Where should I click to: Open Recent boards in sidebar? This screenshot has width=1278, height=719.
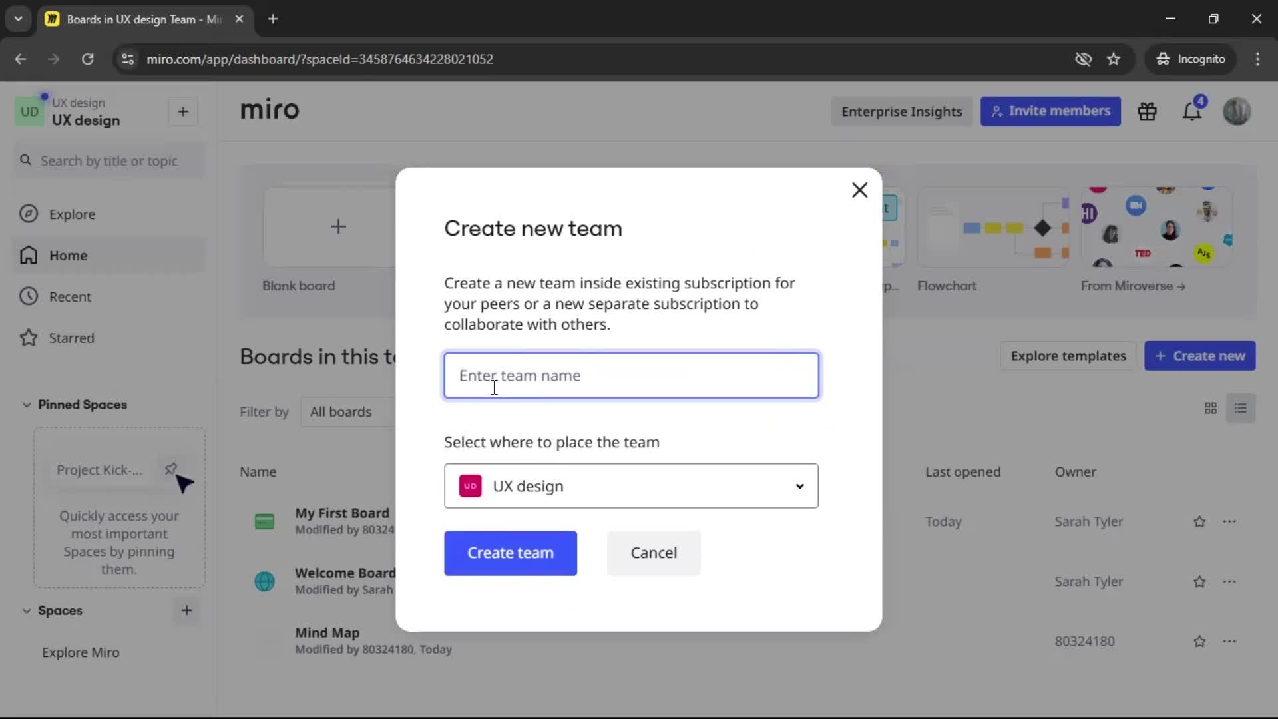(109, 297)
